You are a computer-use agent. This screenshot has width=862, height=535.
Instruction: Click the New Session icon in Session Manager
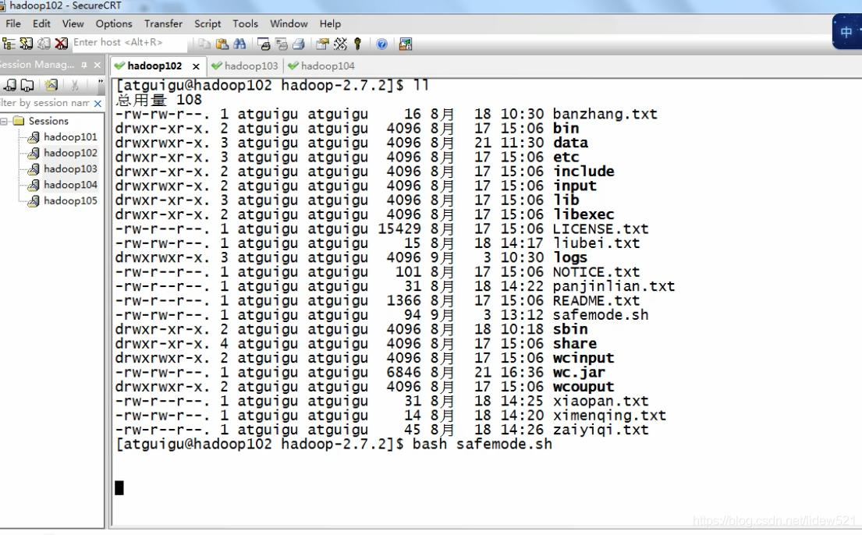coord(51,85)
